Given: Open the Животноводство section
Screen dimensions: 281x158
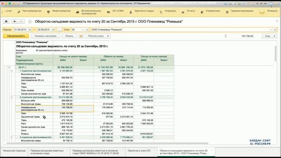Looking at the screenshot, I should pos(59,11).
